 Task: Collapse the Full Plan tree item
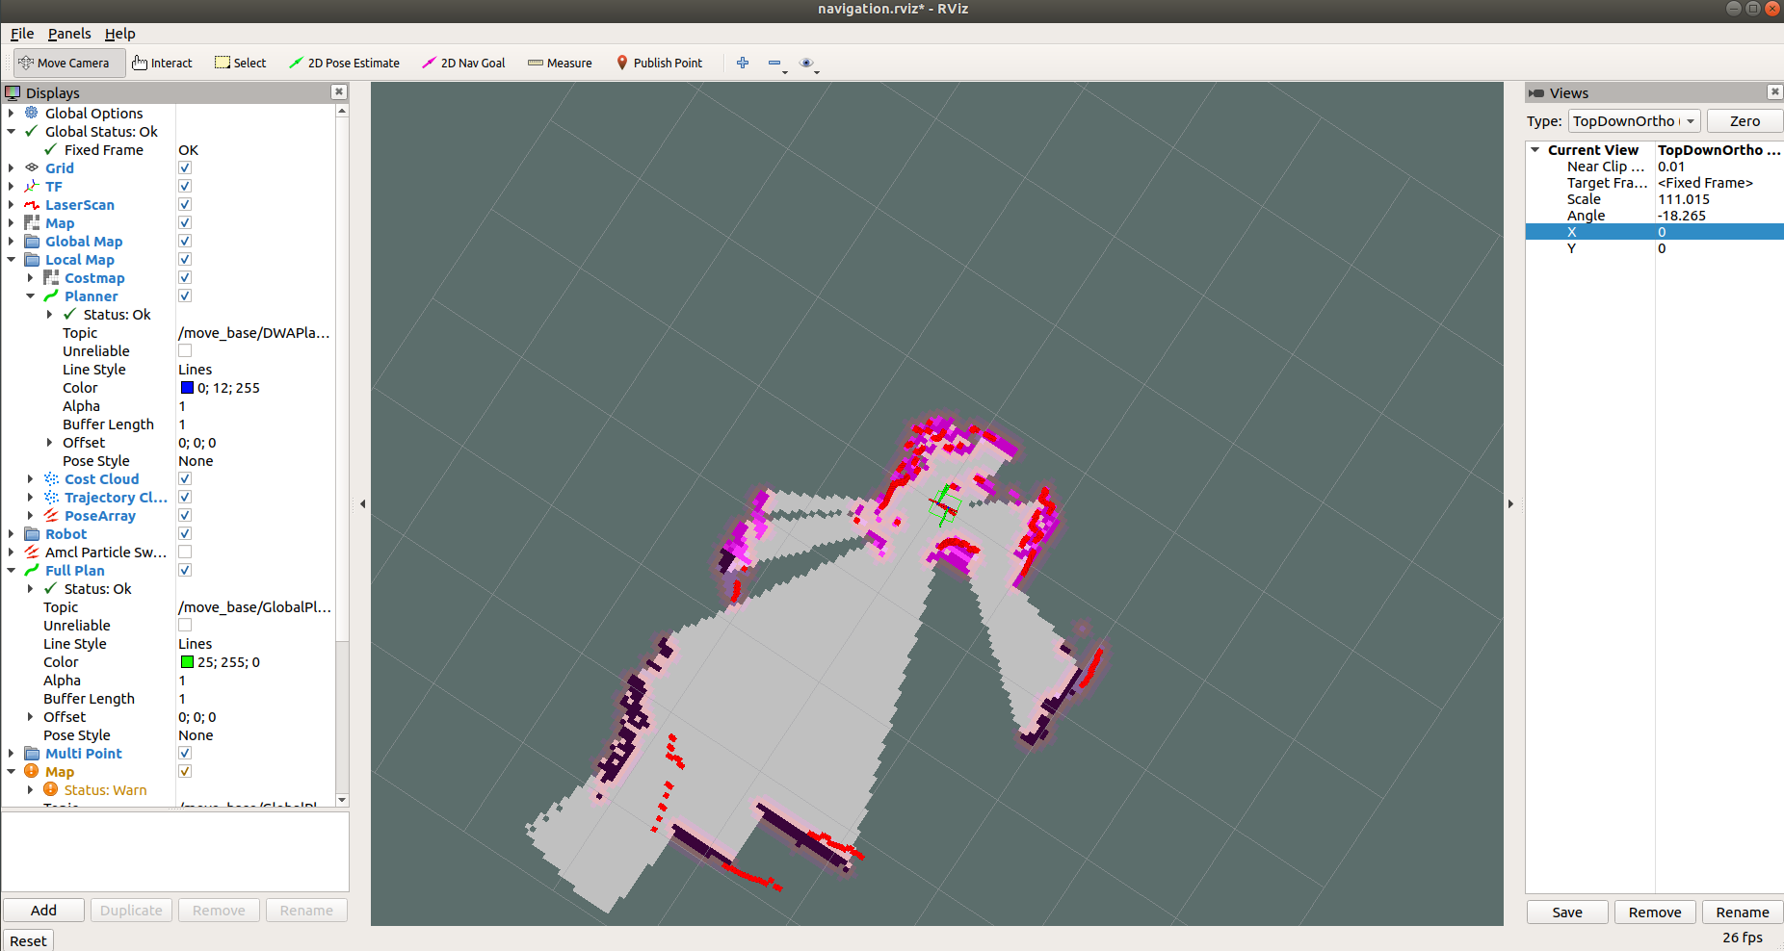coord(12,570)
